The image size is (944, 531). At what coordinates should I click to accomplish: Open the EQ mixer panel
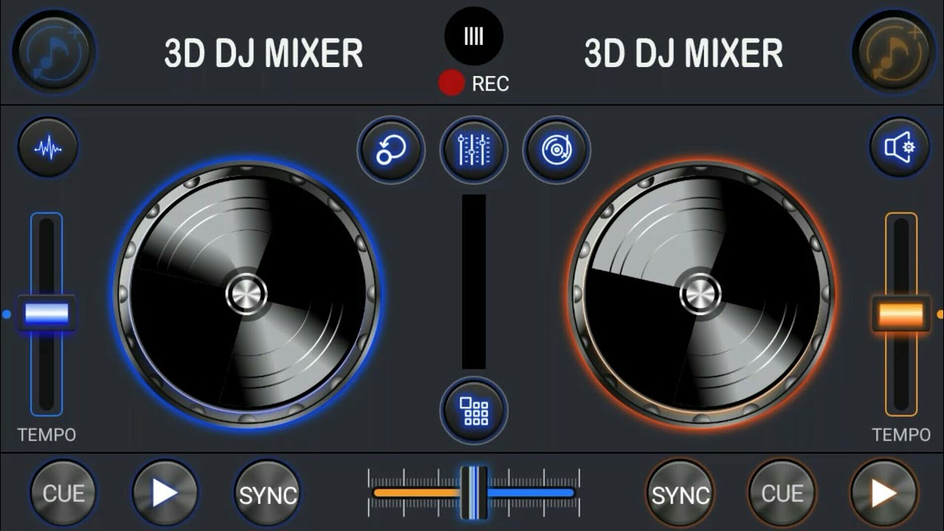(473, 149)
